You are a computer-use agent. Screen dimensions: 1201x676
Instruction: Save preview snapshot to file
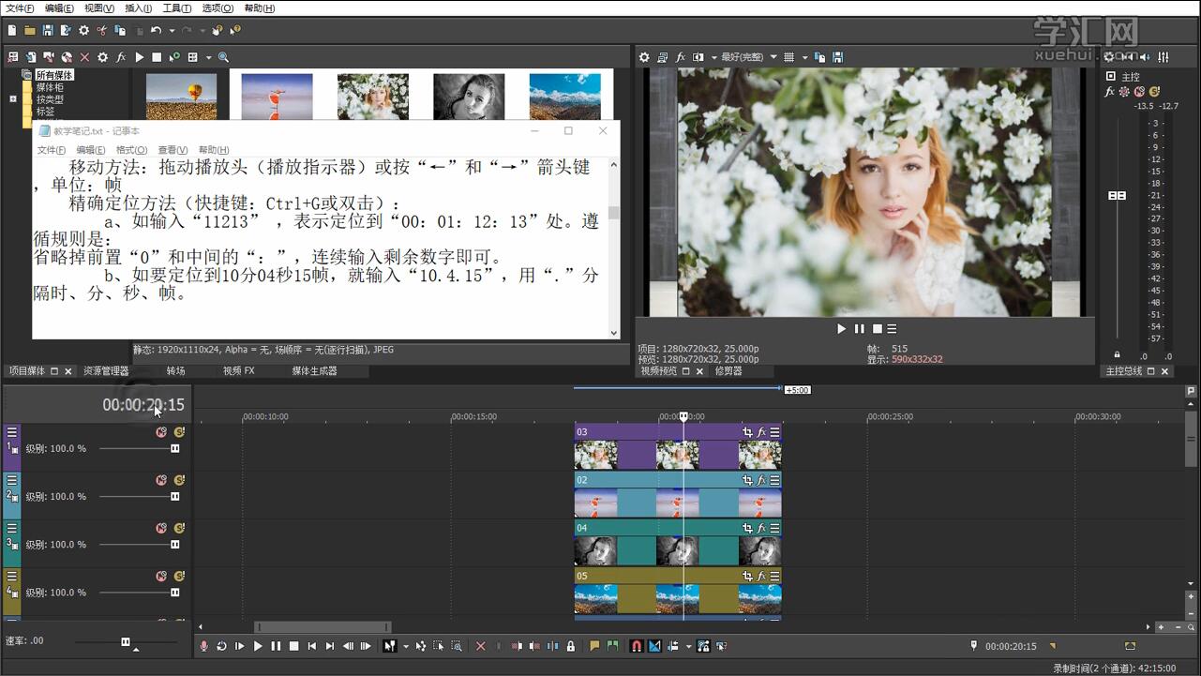tap(837, 57)
